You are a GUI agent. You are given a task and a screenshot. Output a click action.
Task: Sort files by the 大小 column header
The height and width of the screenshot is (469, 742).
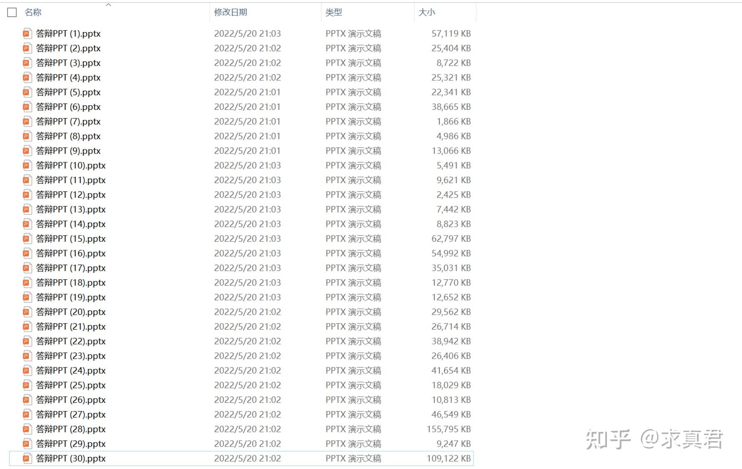[x=427, y=12]
